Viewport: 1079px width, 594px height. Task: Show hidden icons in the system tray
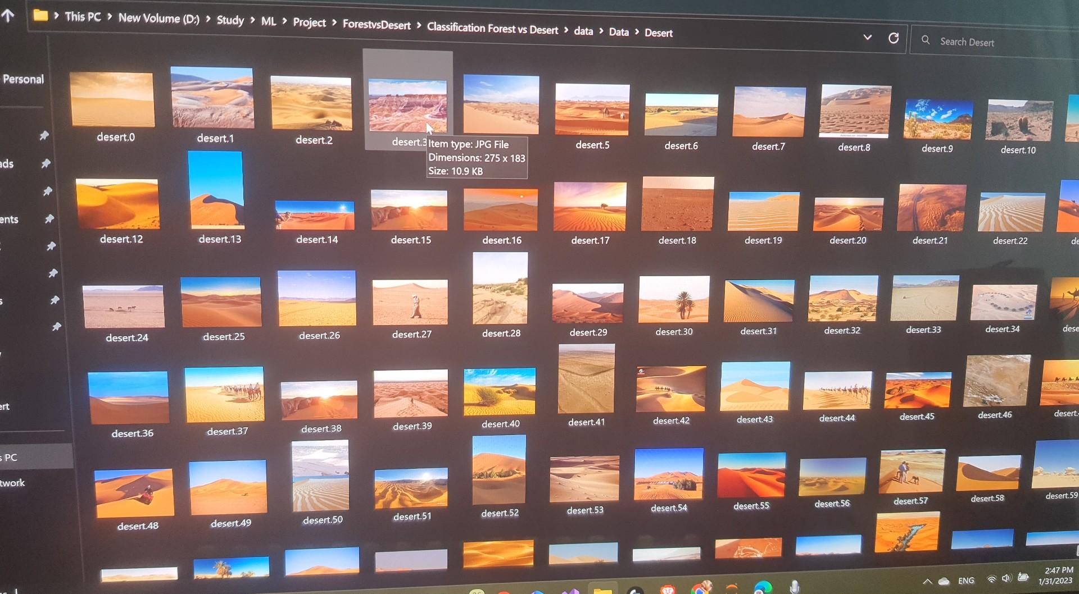[928, 581]
